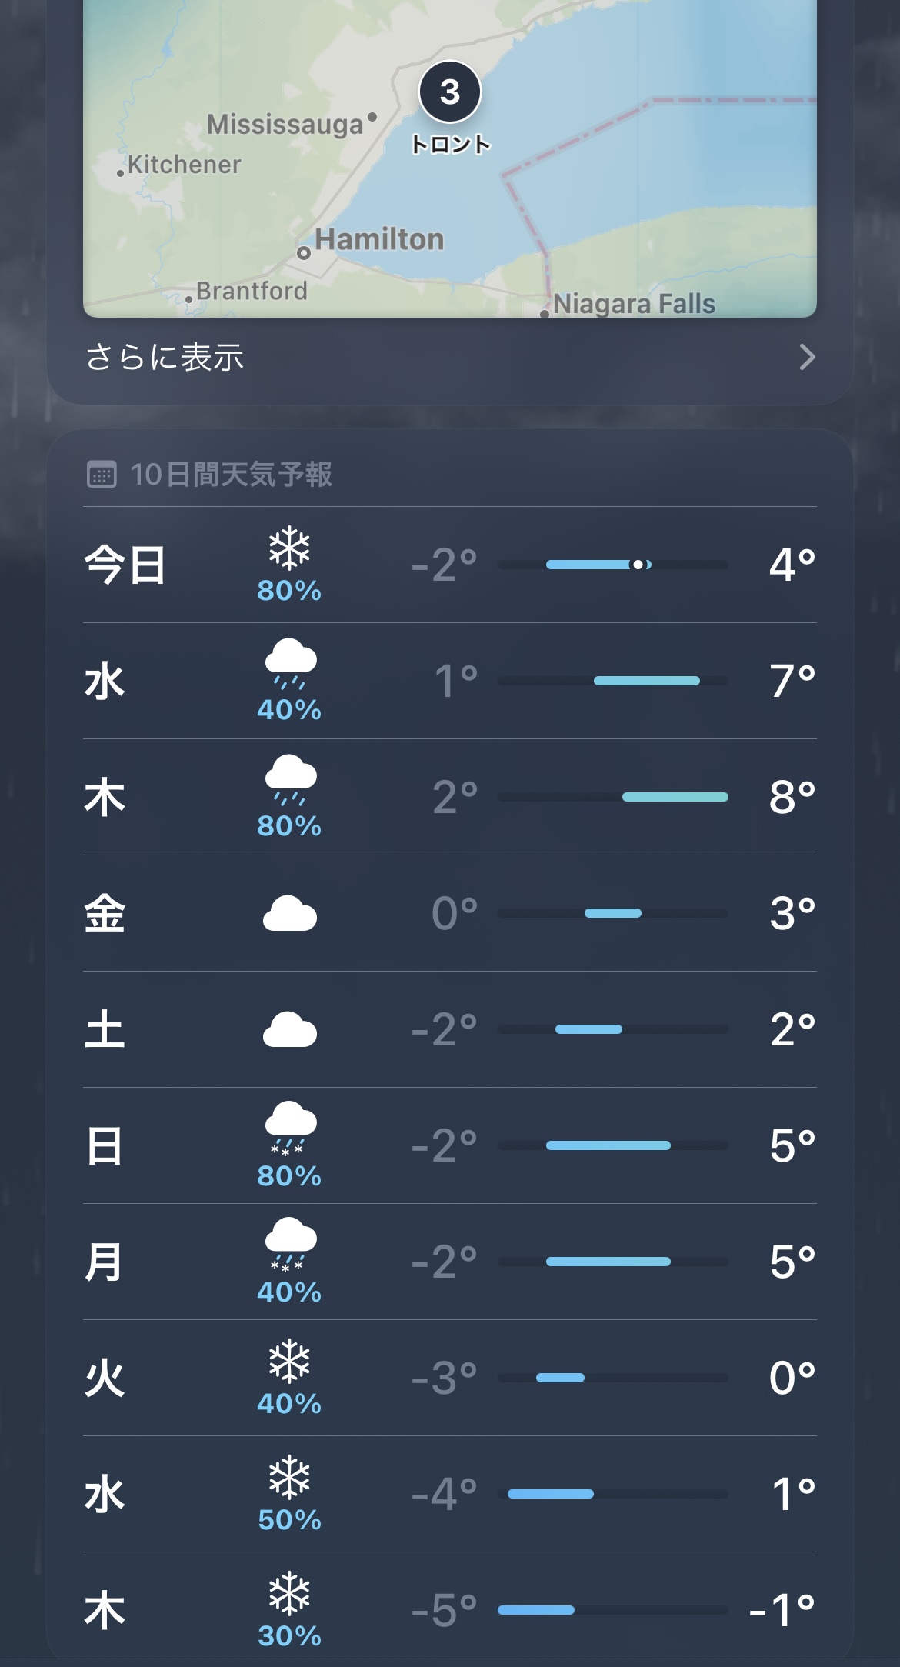Tap the rain cloud icon for Thursday 80%
This screenshot has height=1667, width=900.
[290, 778]
